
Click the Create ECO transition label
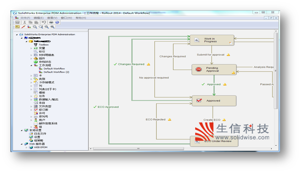coord(212,120)
